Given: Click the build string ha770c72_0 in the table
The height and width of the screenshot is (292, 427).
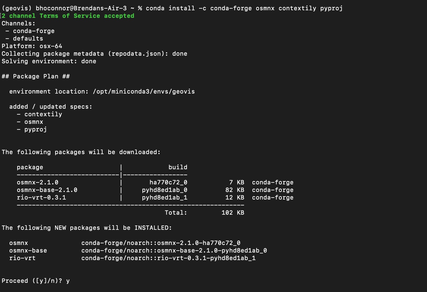Looking at the screenshot, I should coord(168,182).
